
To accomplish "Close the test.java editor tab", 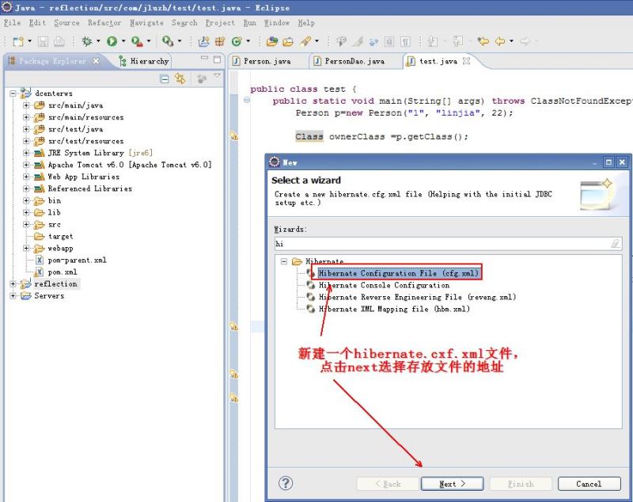I will pyautogui.click(x=466, y=61).
